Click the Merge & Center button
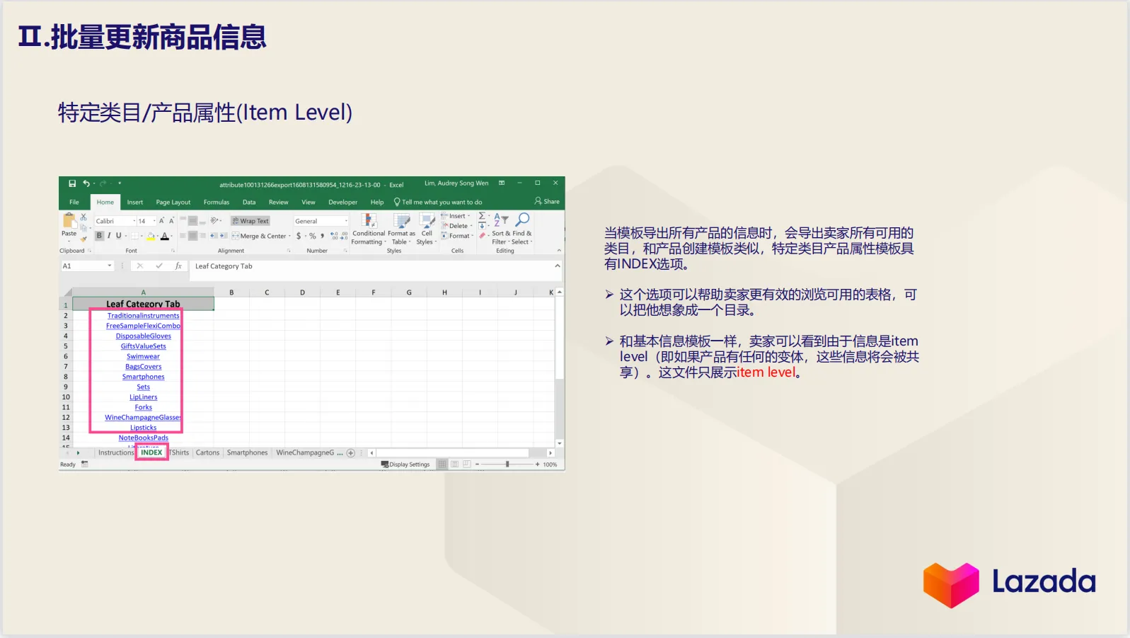Viewport: 1130px width, 638px height. tap(261, 236)
